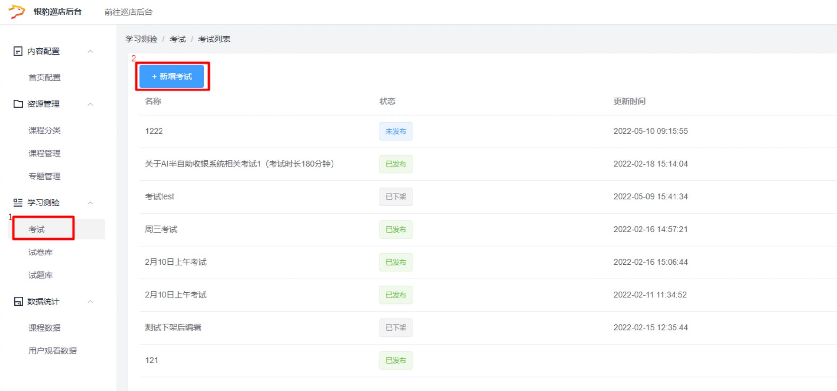Open the 周三考试 exam row
This screenshot has width=837, height=391.
161,229
